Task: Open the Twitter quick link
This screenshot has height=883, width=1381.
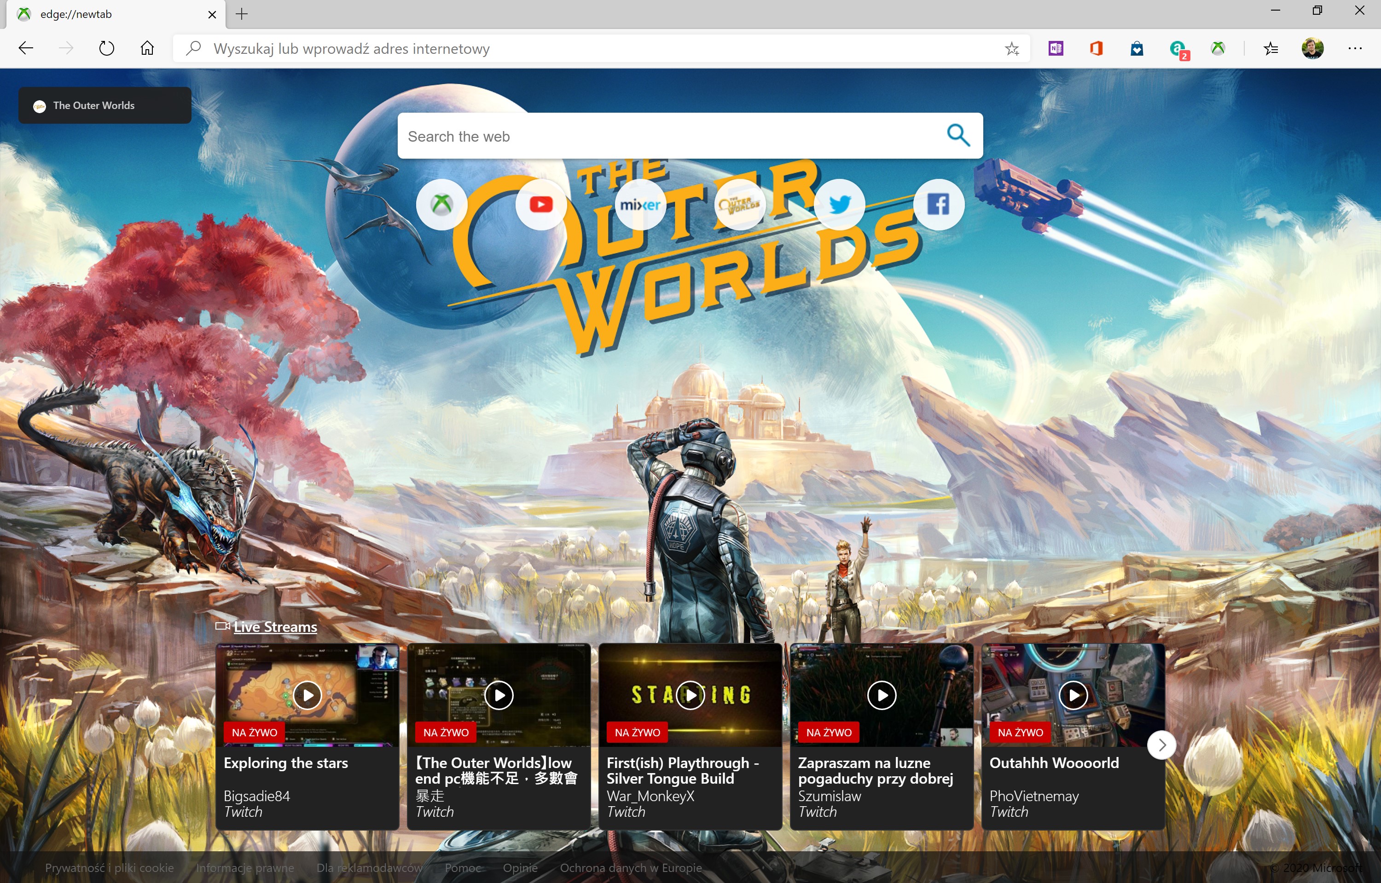Action: pos(839,205)
